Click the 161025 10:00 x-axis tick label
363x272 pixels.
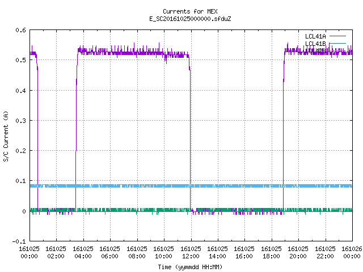163,252
